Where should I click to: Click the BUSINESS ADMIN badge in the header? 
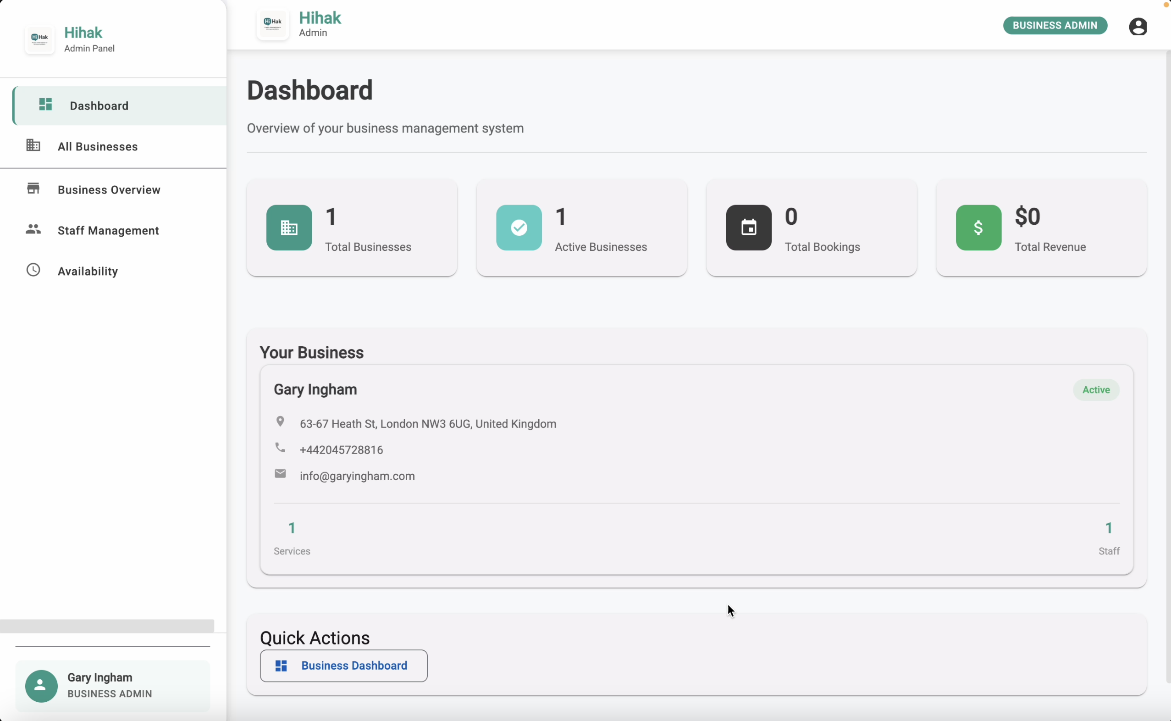tap(1055, 25)
